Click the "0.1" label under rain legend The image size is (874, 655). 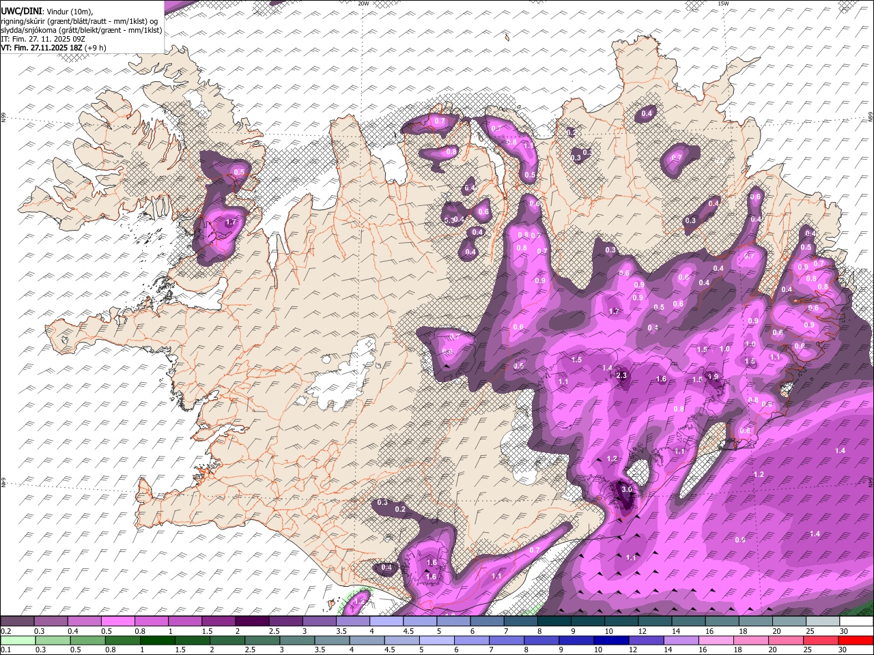point(5,650)
